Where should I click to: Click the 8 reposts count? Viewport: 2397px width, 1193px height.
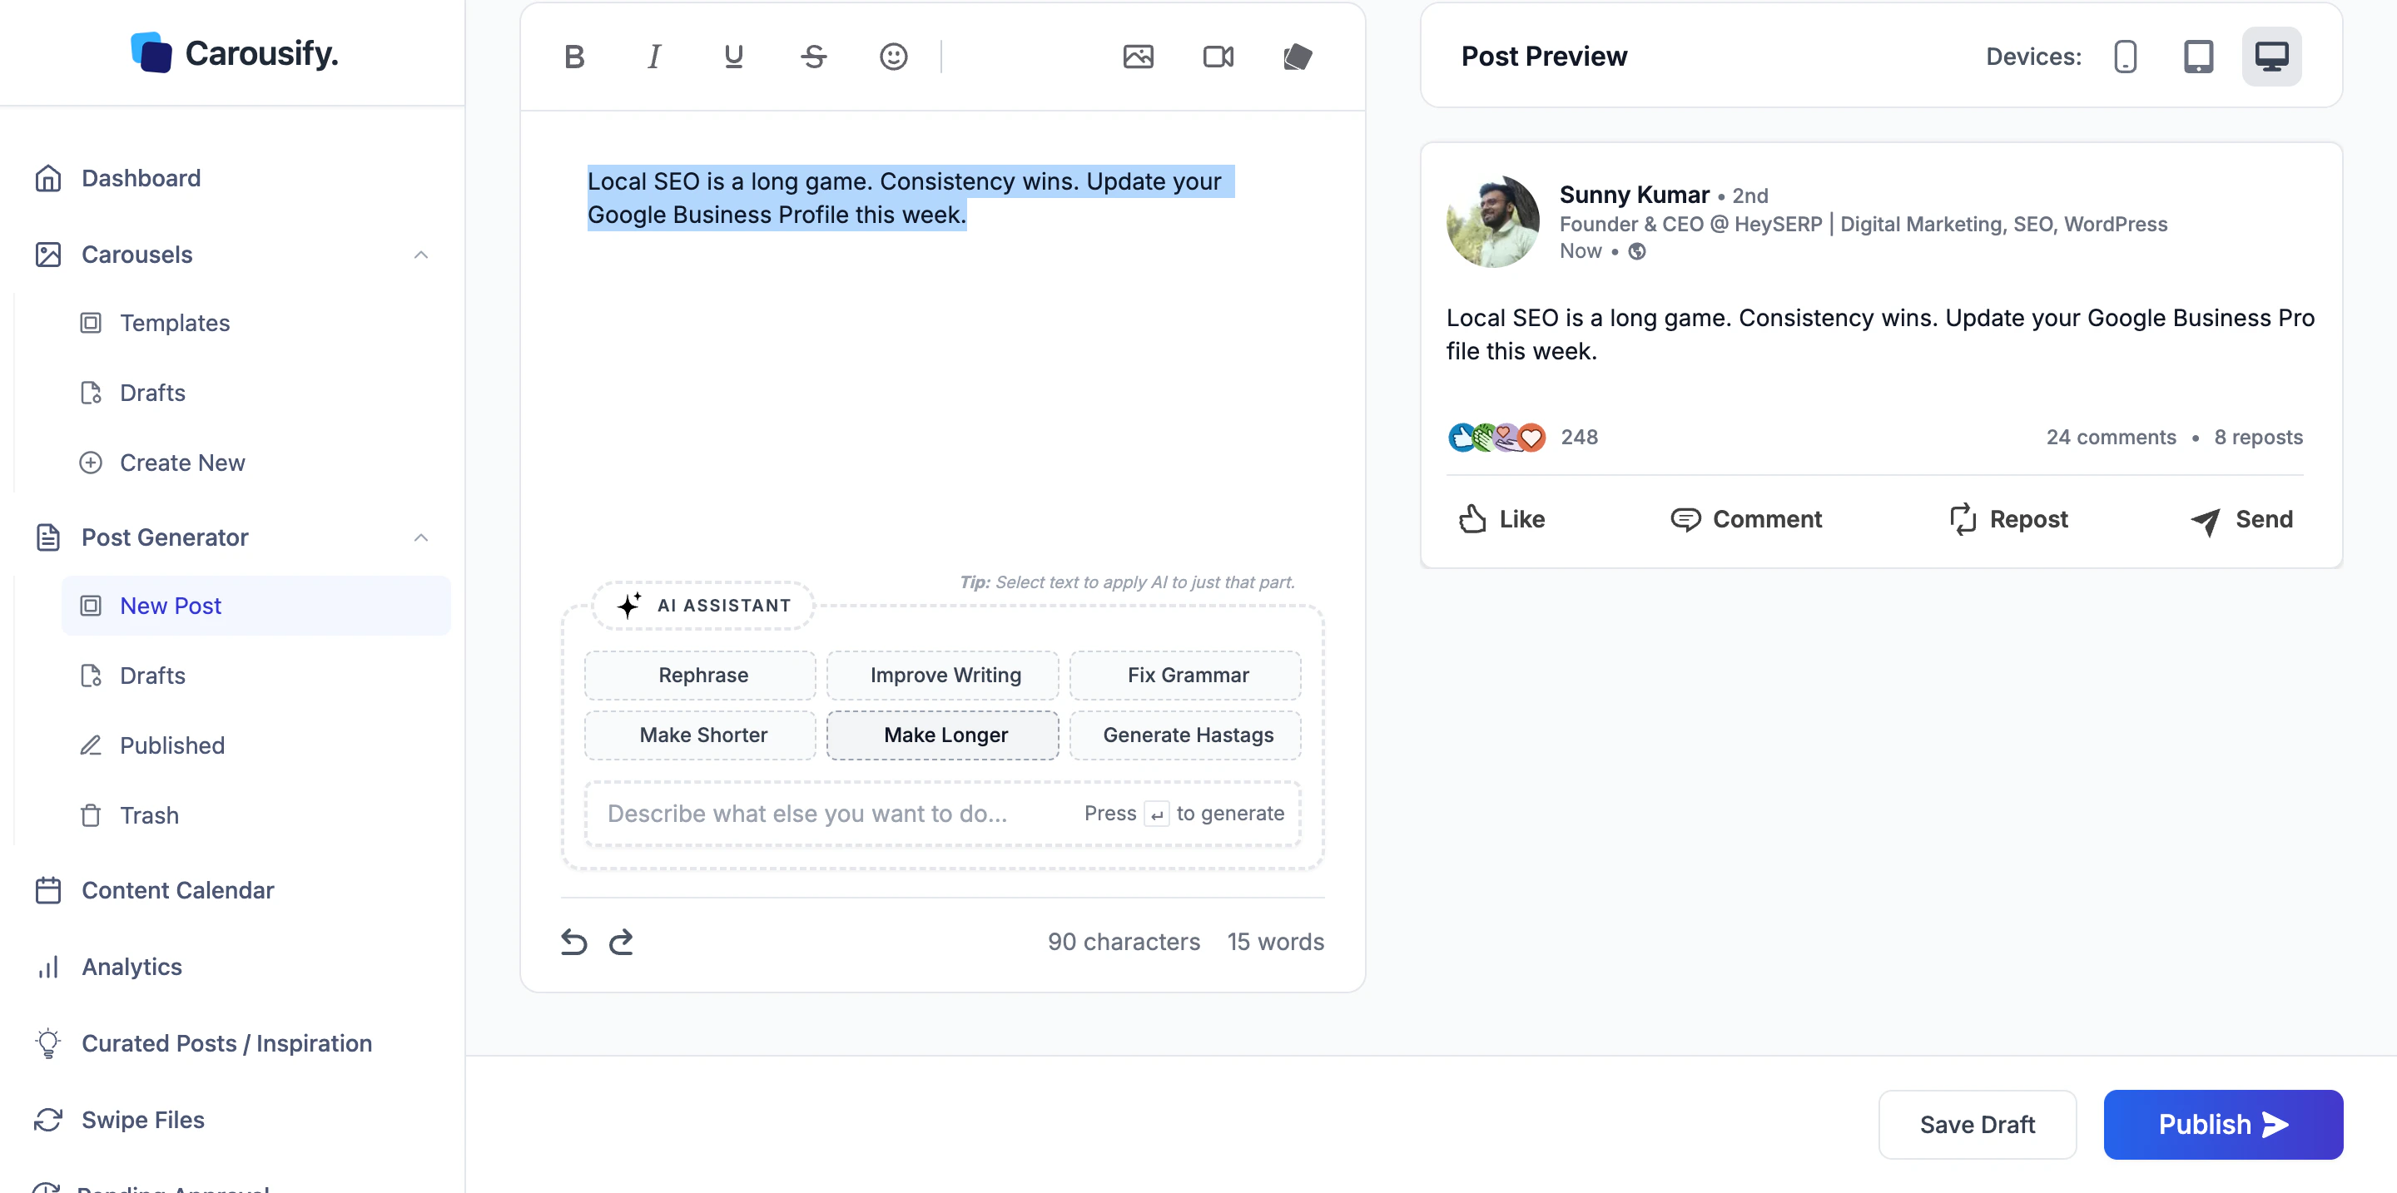tap(2258, 437)
